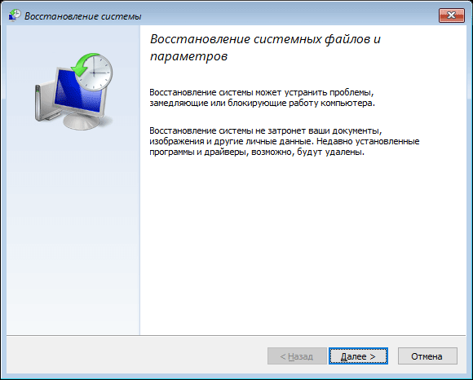Click the grey computer tower in illustration

tap(44, 103)
